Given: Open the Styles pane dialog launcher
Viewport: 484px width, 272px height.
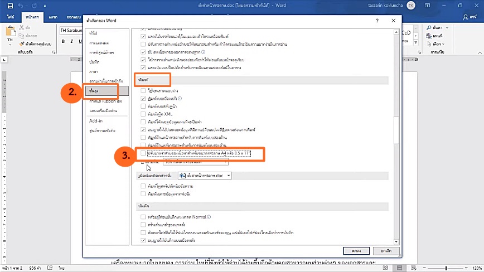Looking at the screenshot, I should [x=419, y=52].
